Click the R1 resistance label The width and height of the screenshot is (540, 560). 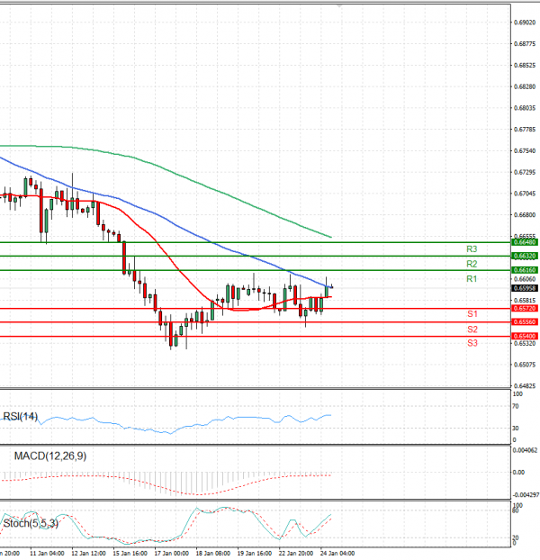472,279
